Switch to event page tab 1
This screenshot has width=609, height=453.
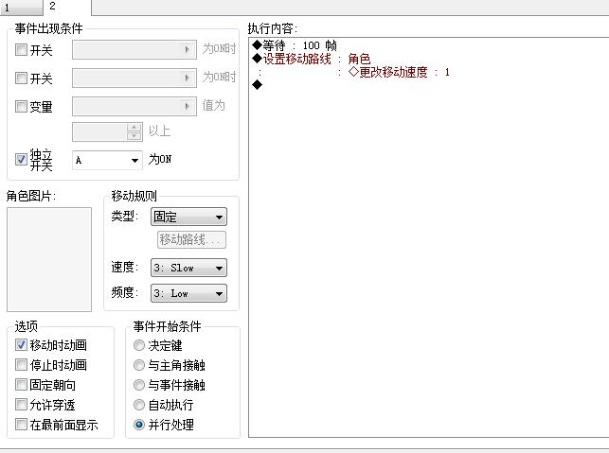click(22, 8)
